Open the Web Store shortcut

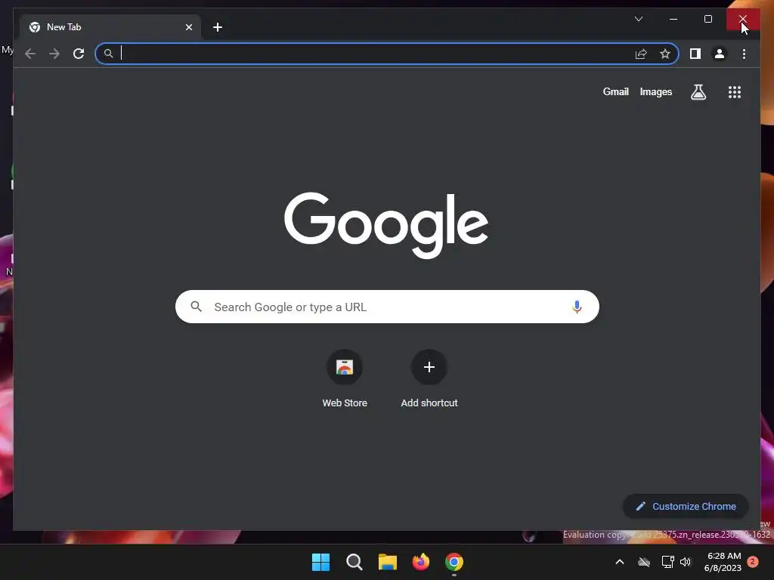coord(345,378)
